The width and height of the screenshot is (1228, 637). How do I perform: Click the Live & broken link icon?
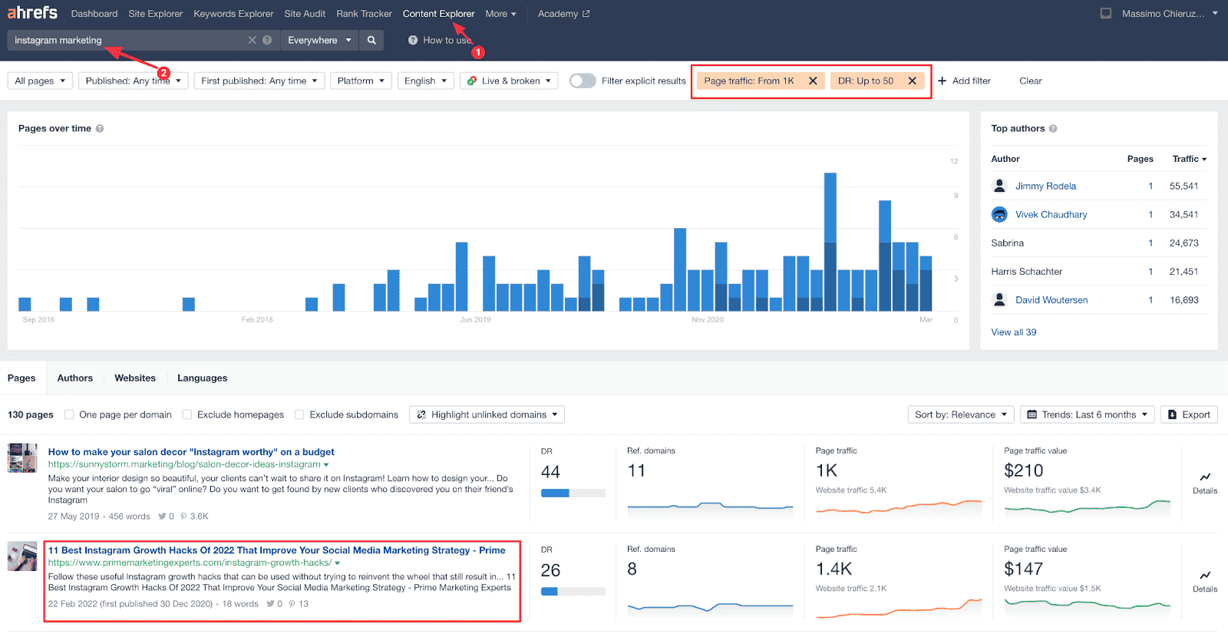(472, 81)
